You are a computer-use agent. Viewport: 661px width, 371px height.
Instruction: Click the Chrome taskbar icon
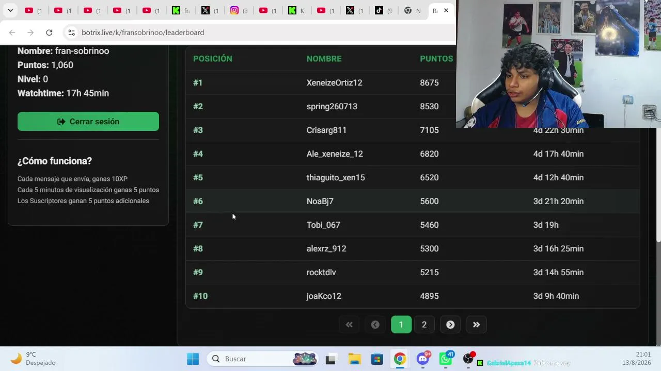(x=400, y=359)
